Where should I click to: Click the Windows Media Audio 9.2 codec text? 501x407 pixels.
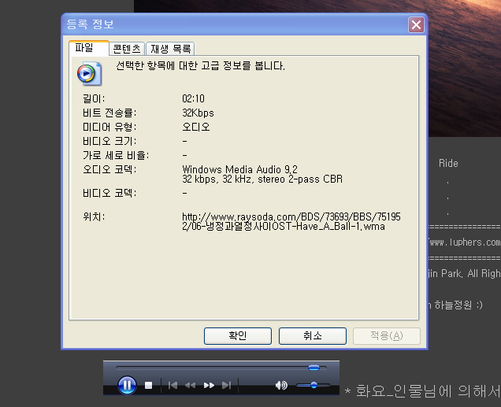tap(239, 169)
